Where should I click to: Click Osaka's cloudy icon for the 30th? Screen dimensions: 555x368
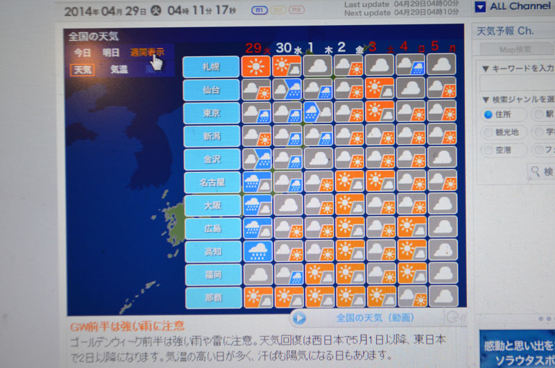(x=288, y=205)
